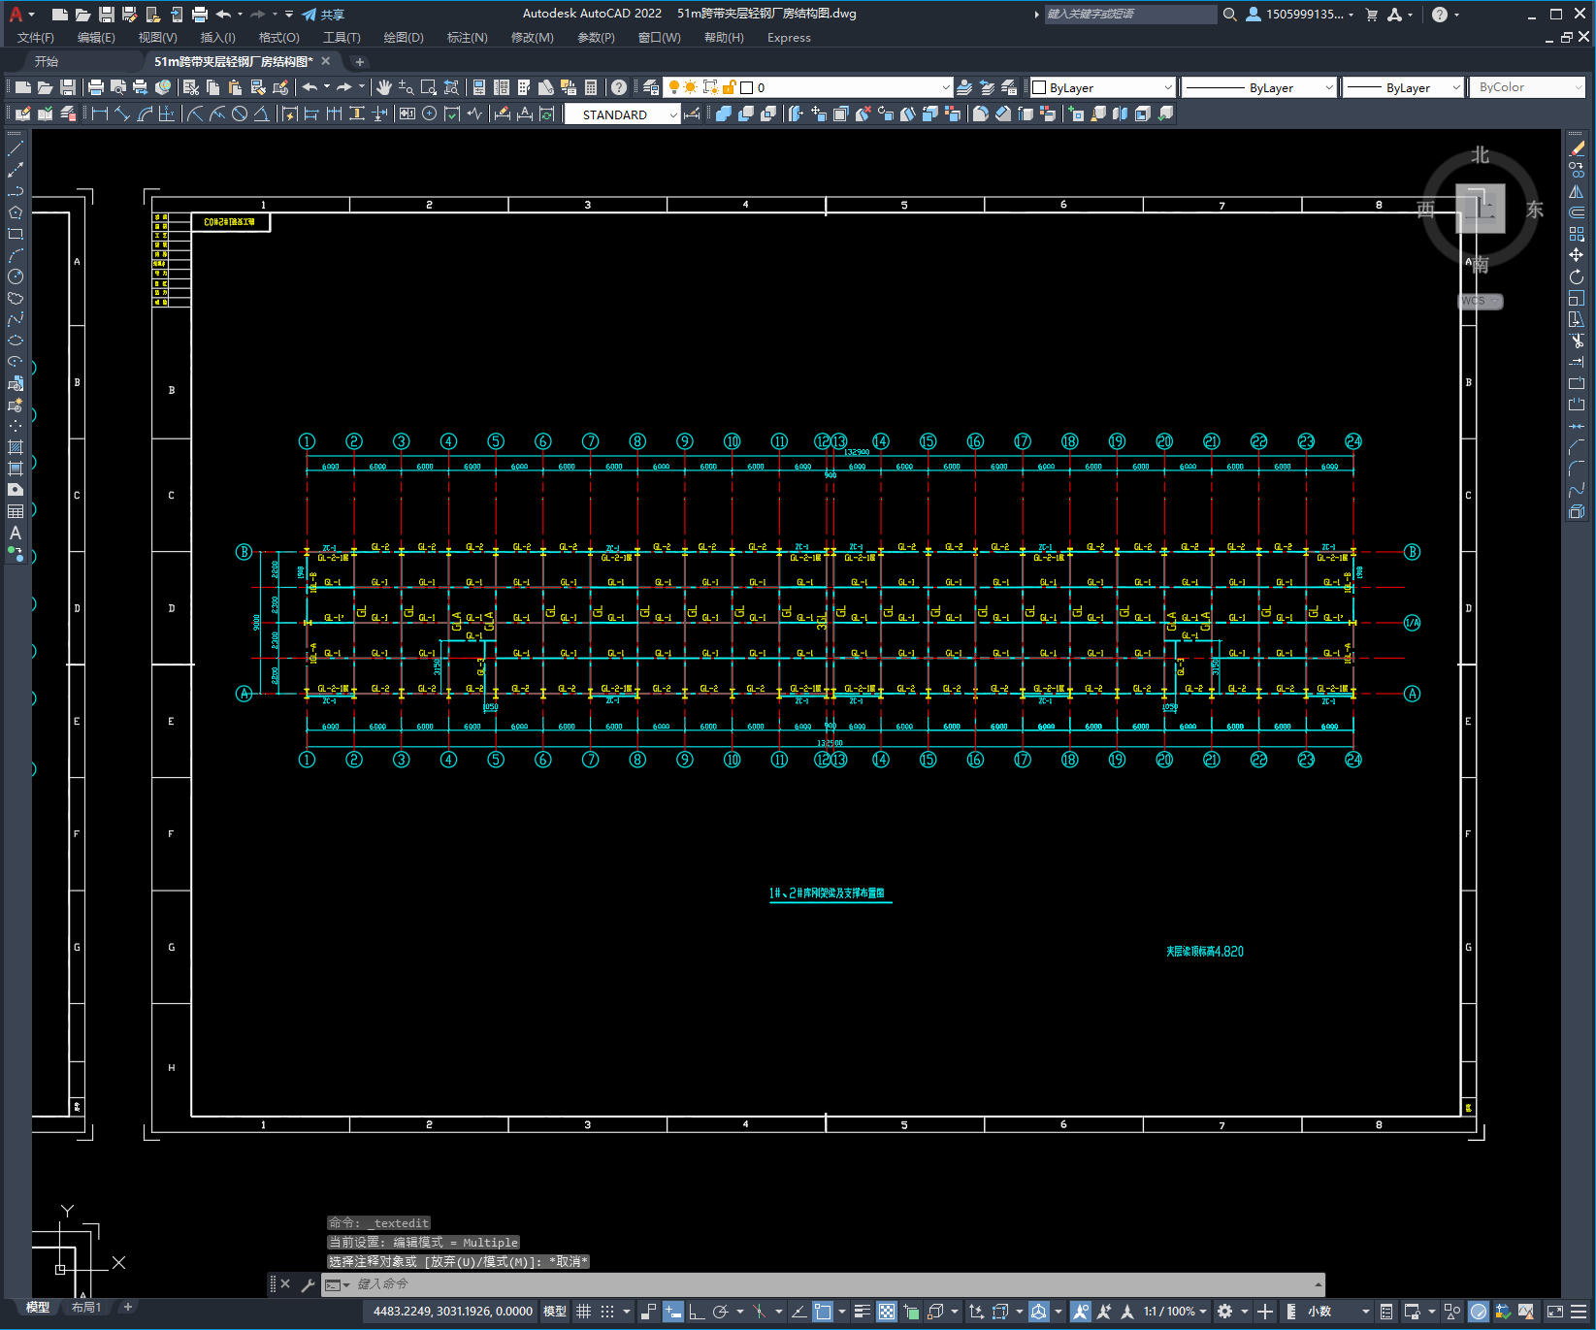The image size is (1596, 1330).
Task: Click the signed-in account 1505999135
Action: click(1300, 15)
